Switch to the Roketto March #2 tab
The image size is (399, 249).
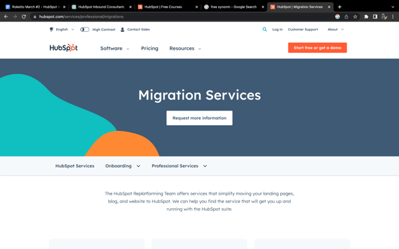pyautogui.click(x=35, y=7)
